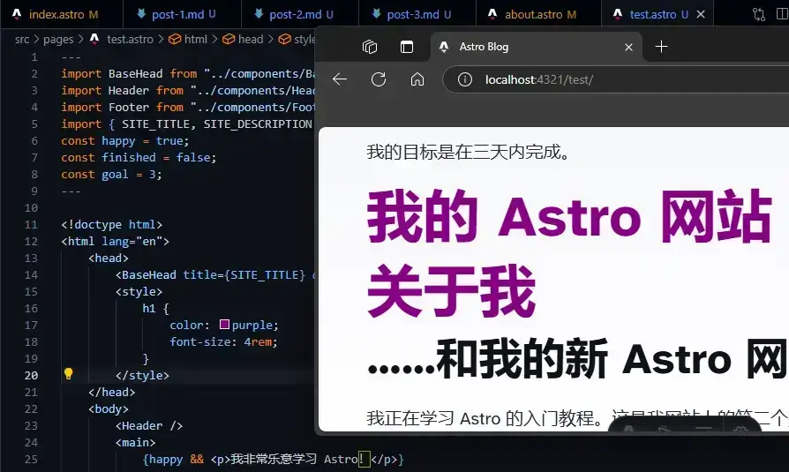Switch to the about.astro editor tab
Screen dimensions: 789x472
point(538,14)
